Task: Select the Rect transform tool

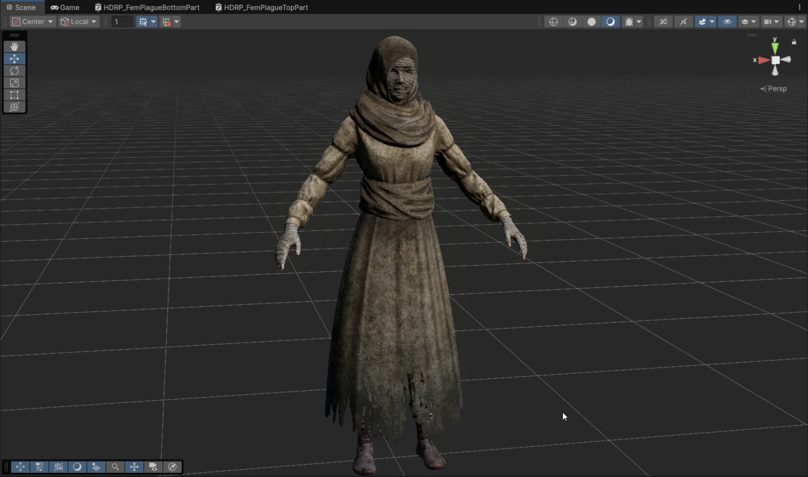Action: tap(14, 95)
